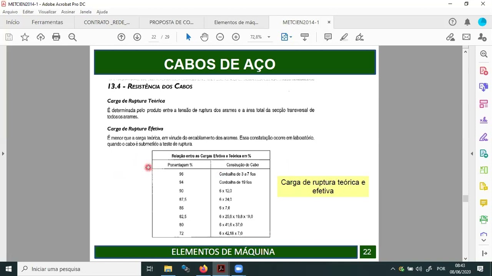Click the page number field
Screen dimensions: 492x276
(154, 37)
